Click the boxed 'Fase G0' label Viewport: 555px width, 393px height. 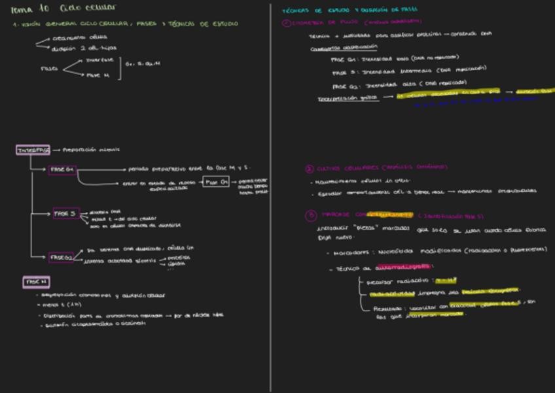point(216,182)
